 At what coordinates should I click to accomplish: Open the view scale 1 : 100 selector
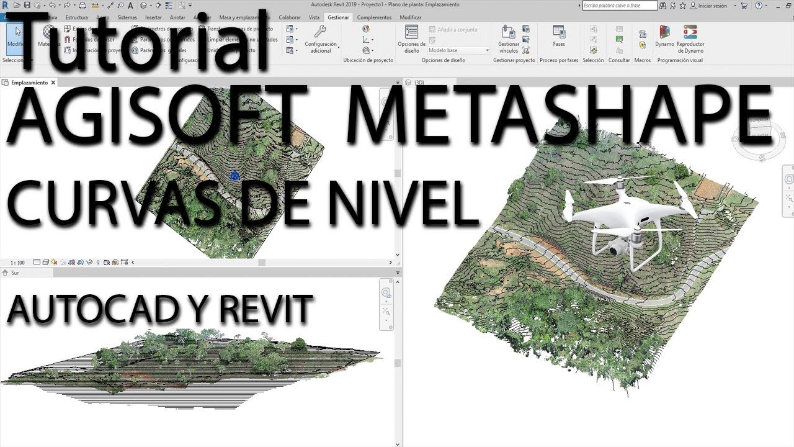[17, 263]
